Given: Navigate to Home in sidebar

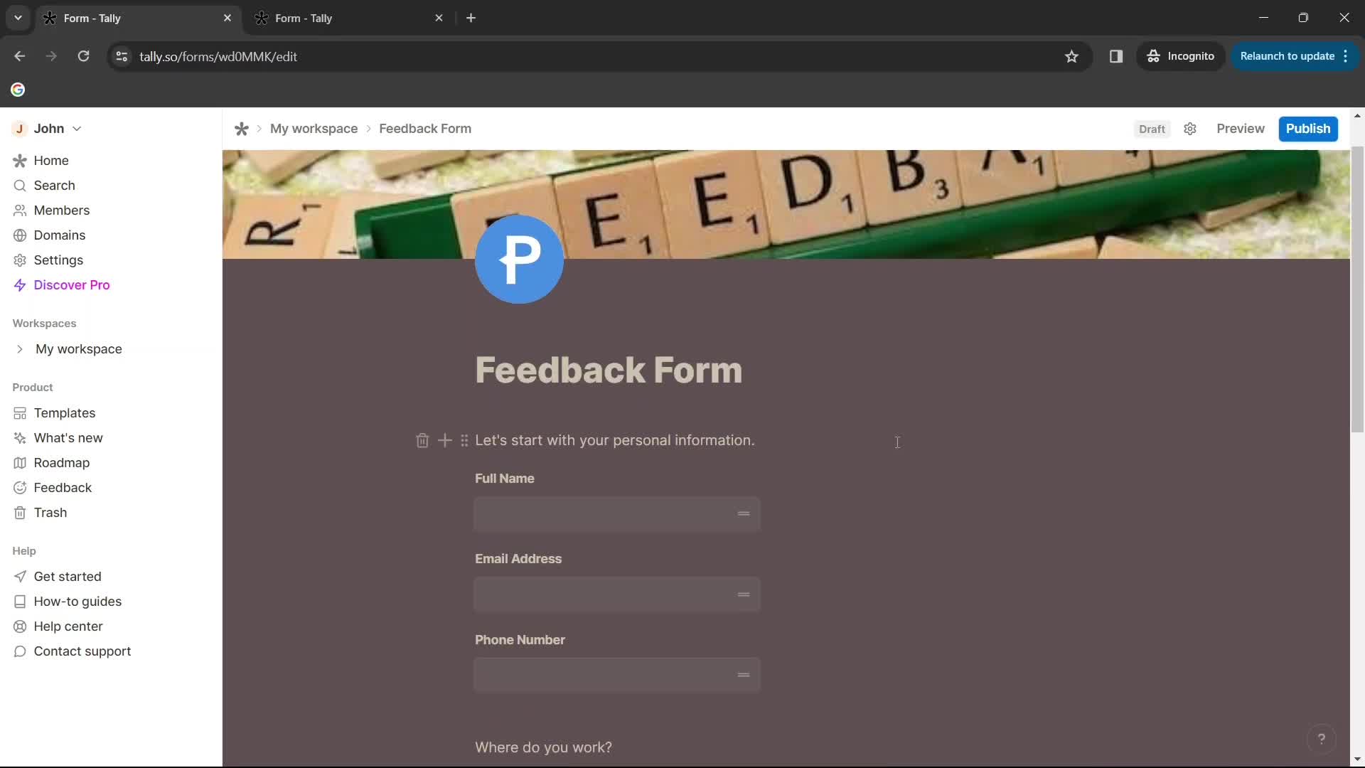Looking at the screenshot, I should pyautogui.click(x=50, y=160).
